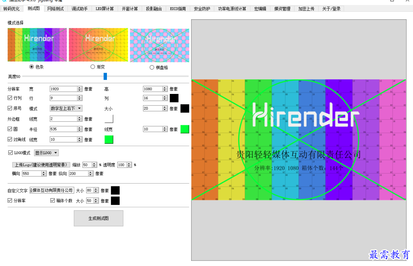Click the 生成测试图 button

coord(99,218)
